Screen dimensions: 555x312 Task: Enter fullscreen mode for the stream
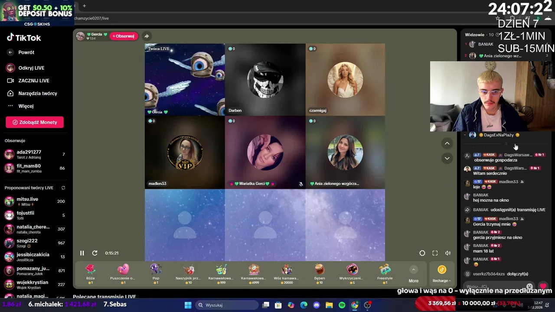[x=435, y=253]
